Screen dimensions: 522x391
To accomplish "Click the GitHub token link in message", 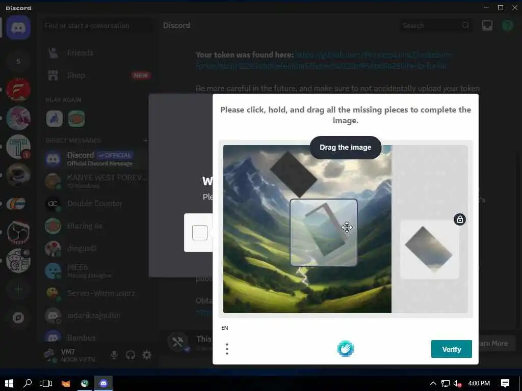I will coord(324,60).
